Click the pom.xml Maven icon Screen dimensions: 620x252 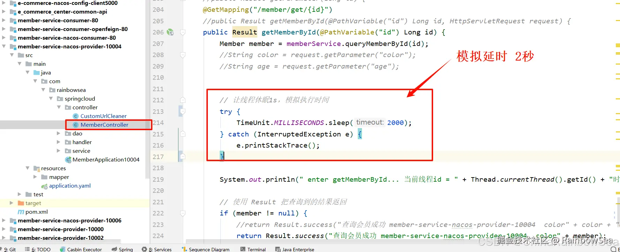21,212
